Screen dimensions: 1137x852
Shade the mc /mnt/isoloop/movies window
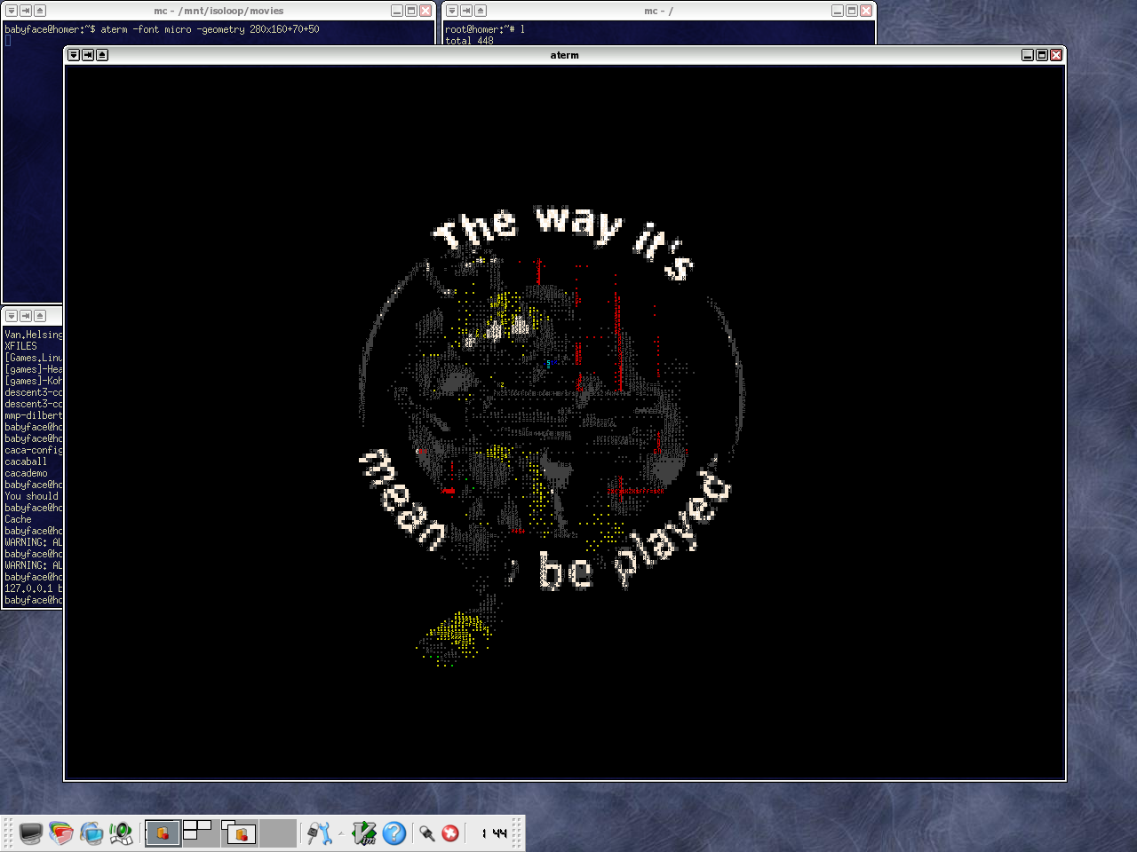click(40, 11)
